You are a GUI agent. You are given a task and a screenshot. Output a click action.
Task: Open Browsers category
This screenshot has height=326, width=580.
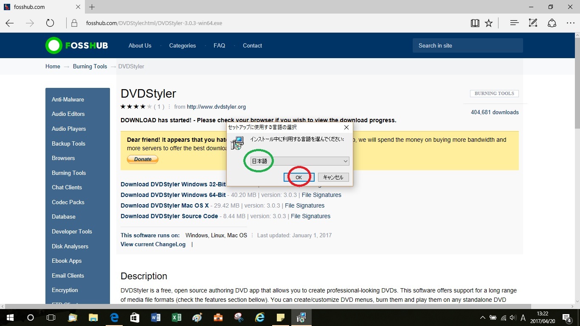pos(63,158)
